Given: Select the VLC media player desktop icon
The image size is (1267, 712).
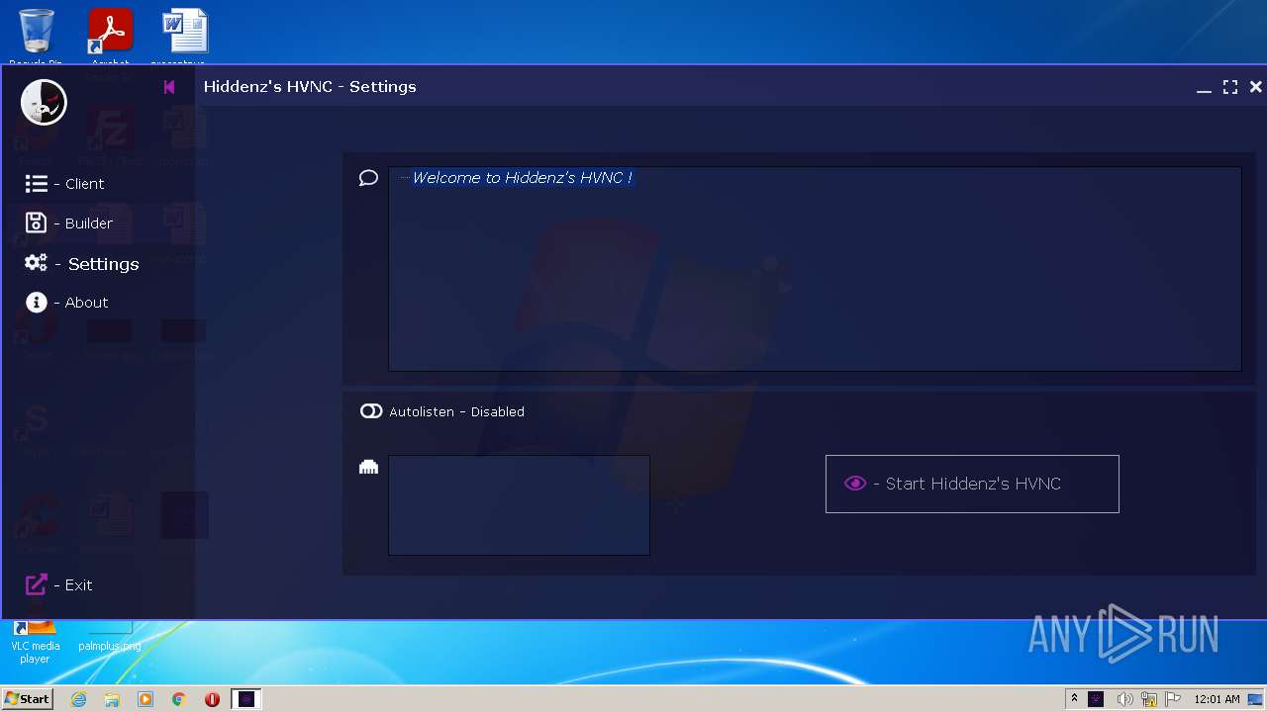Looking at the screenshot, I should click(x=36, y=643).
